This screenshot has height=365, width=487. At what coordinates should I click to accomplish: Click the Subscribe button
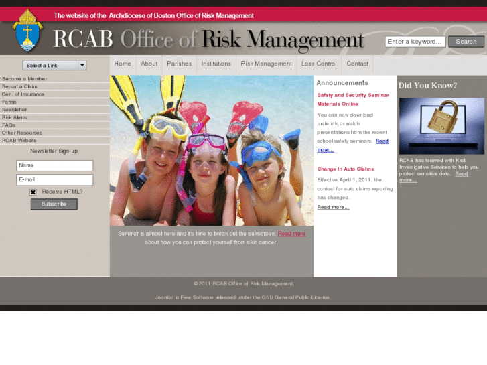[x=54, y=204]
